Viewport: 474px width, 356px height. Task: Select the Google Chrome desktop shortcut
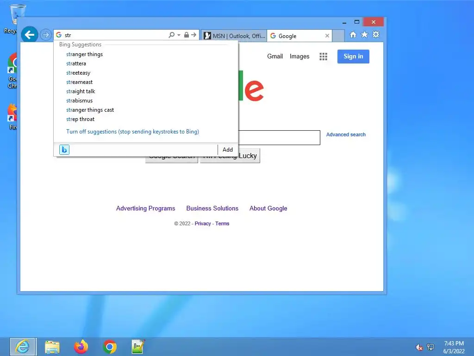12,71
